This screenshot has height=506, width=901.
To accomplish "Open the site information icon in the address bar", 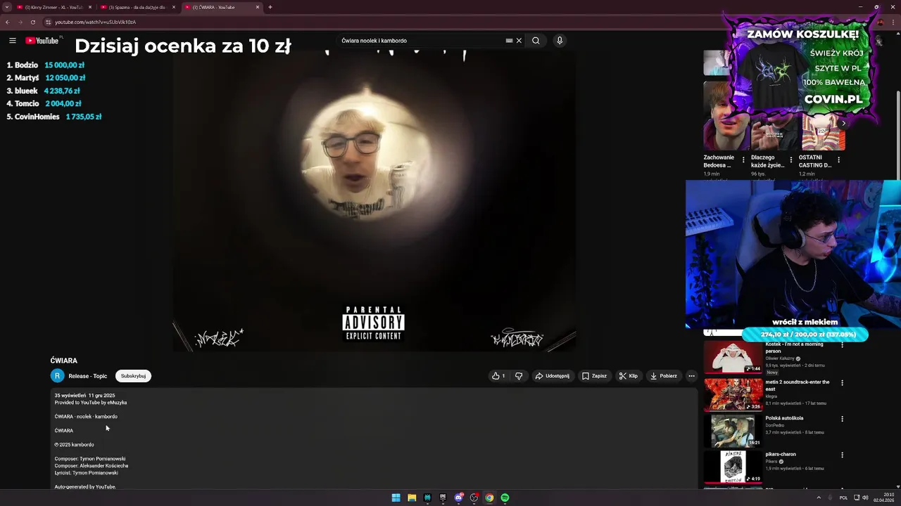I will coord(48,22).
